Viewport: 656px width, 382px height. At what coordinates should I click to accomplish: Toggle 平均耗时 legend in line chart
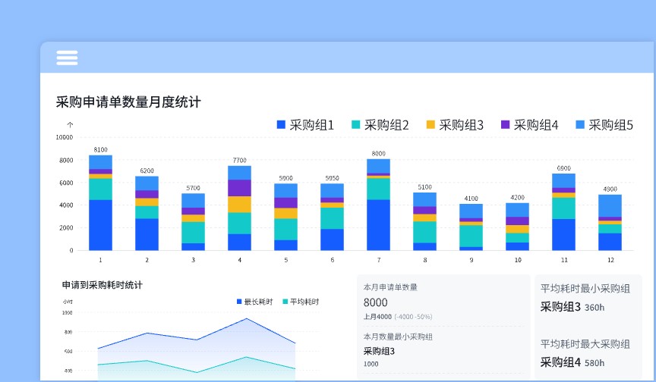point(301,302)
